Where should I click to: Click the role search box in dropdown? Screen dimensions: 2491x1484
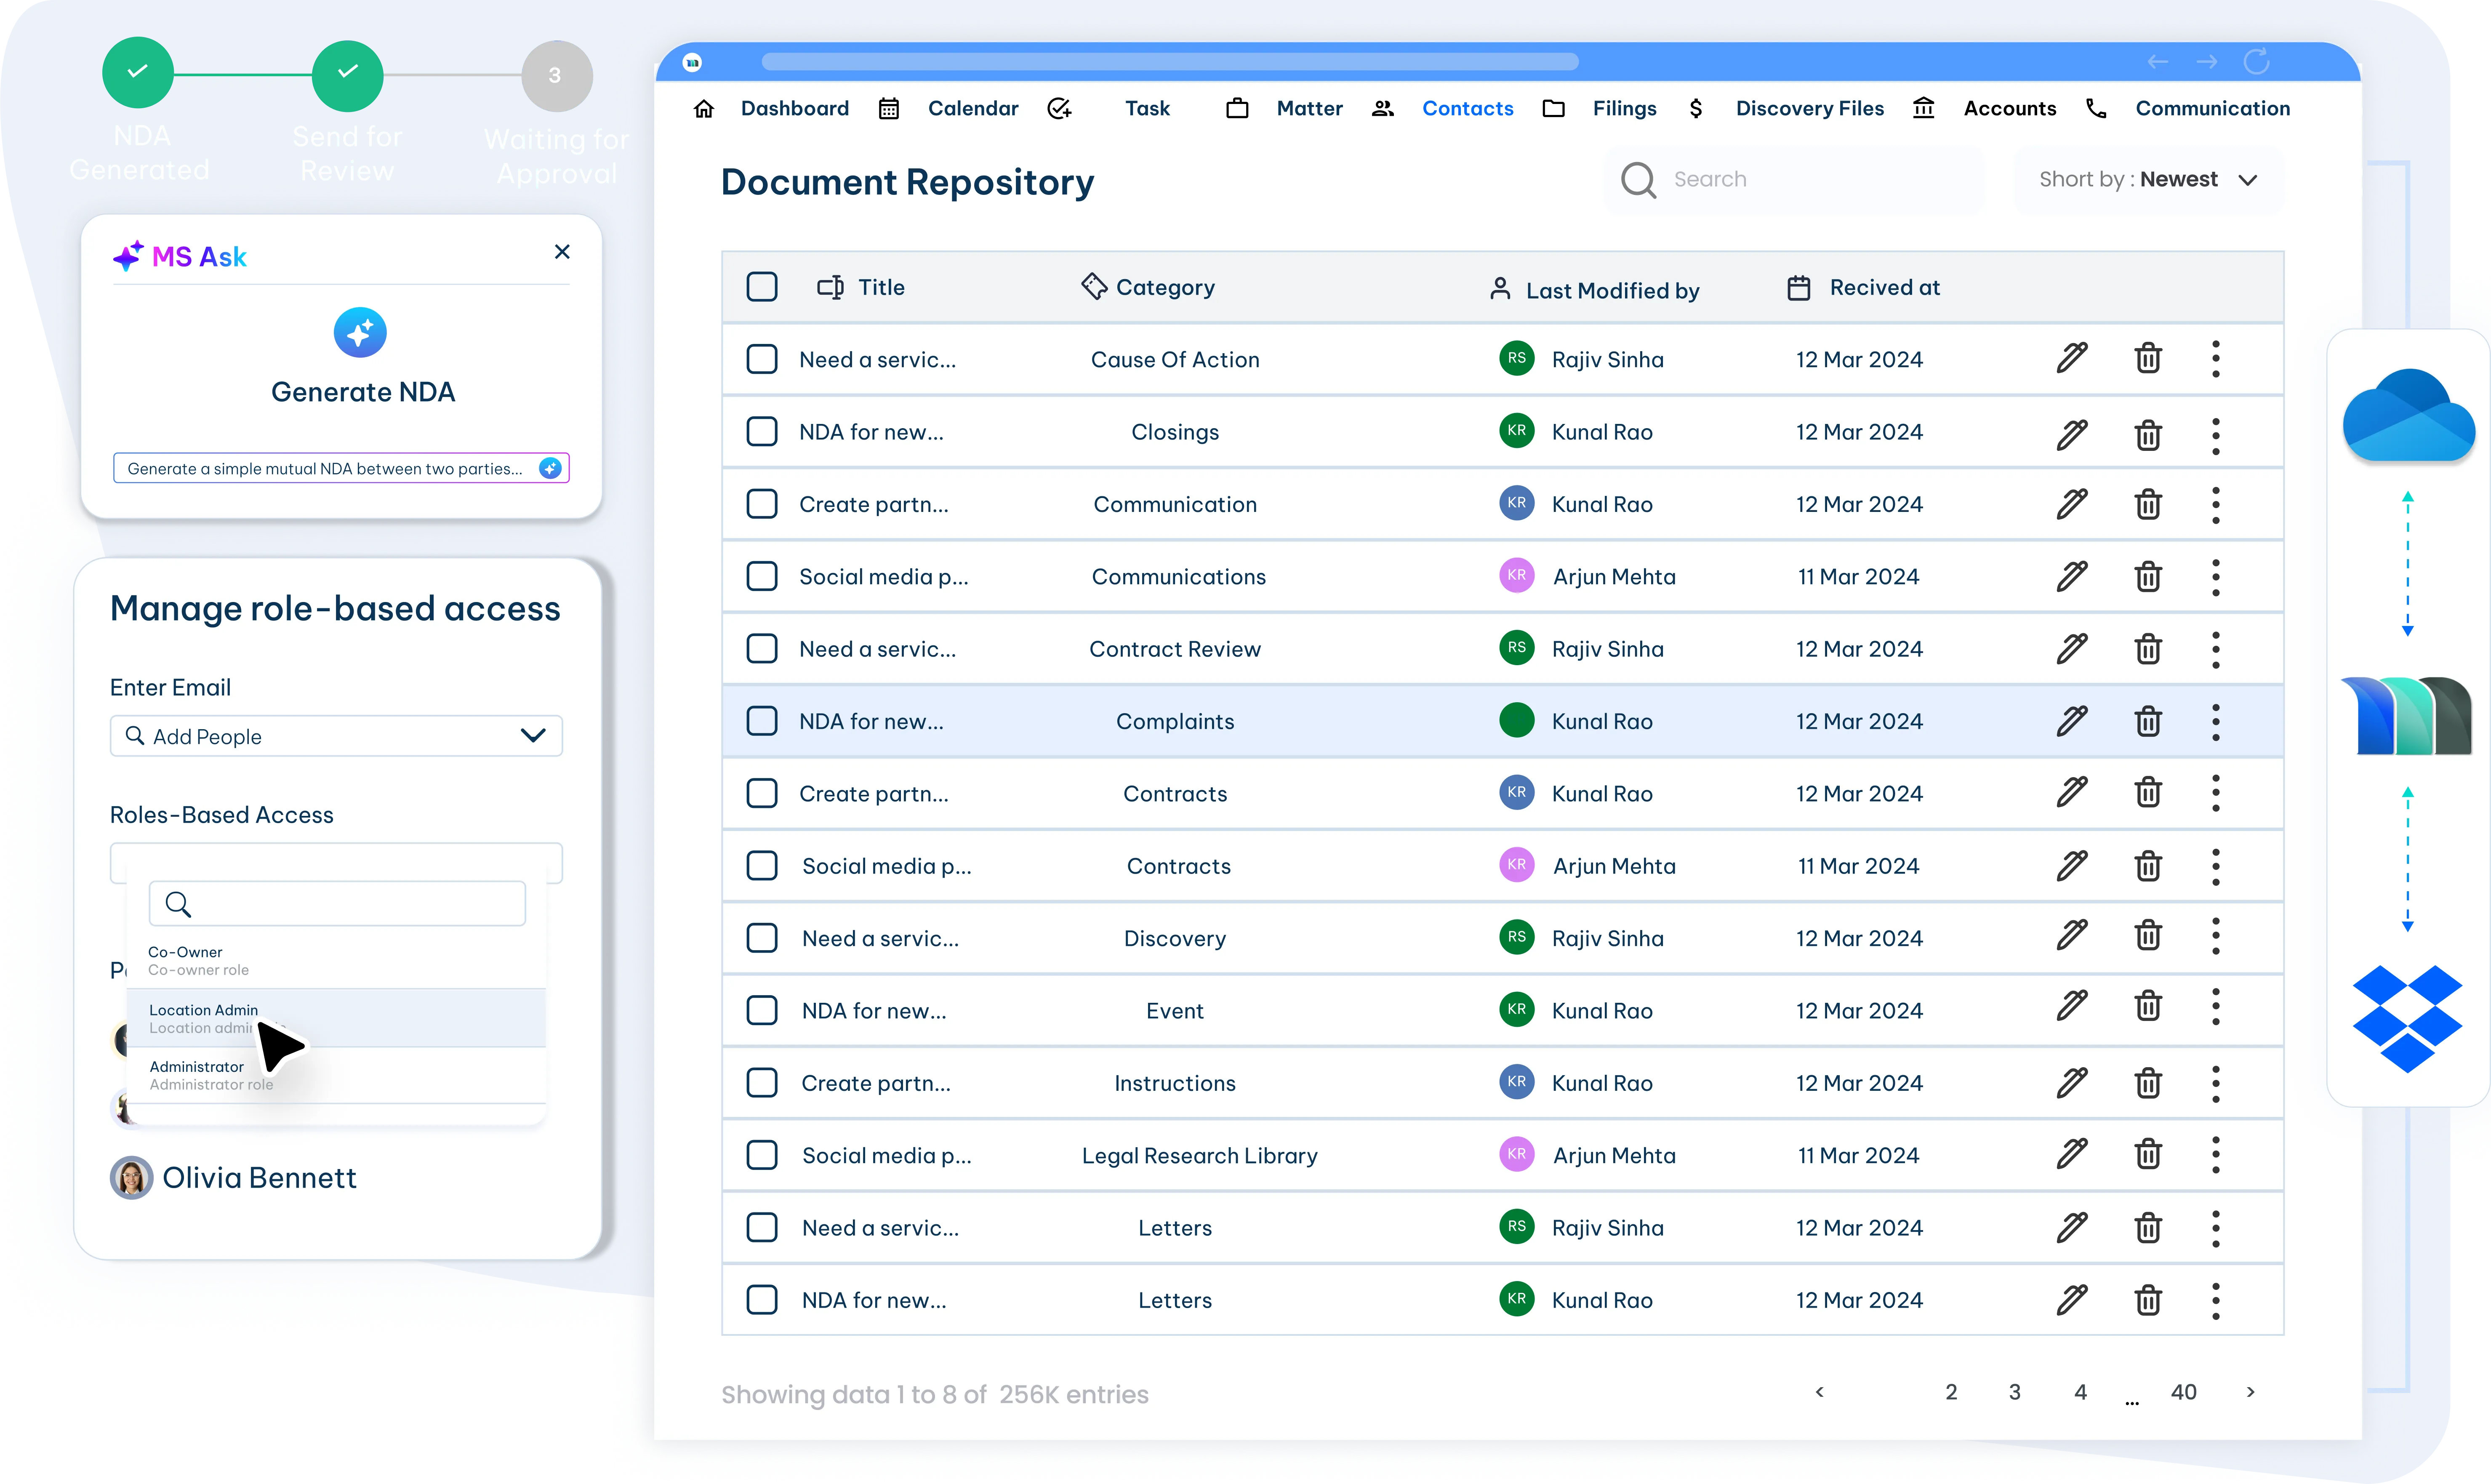(337, 903)
